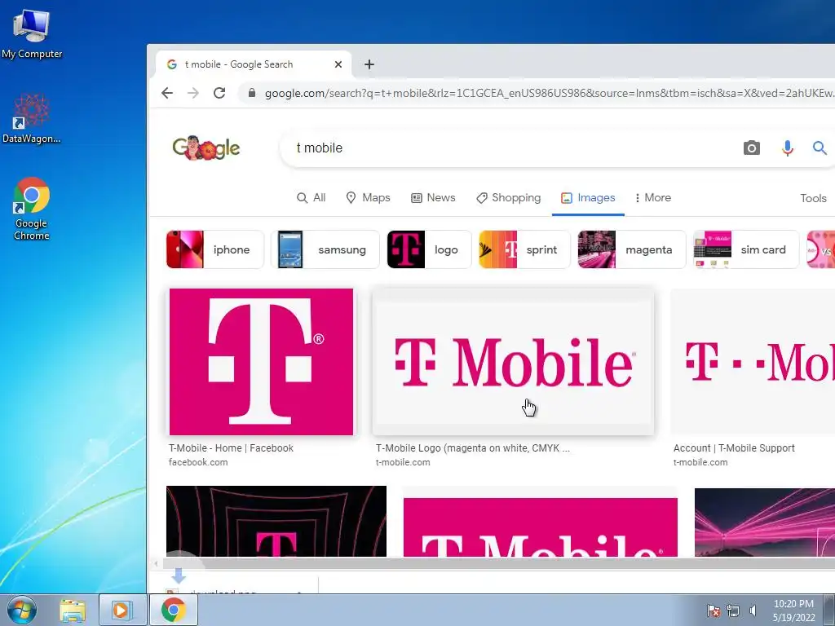835x626 pixels.
Task: Click T-Mobile - Home | Facebook title link
Action: click(x=231, y=448)
